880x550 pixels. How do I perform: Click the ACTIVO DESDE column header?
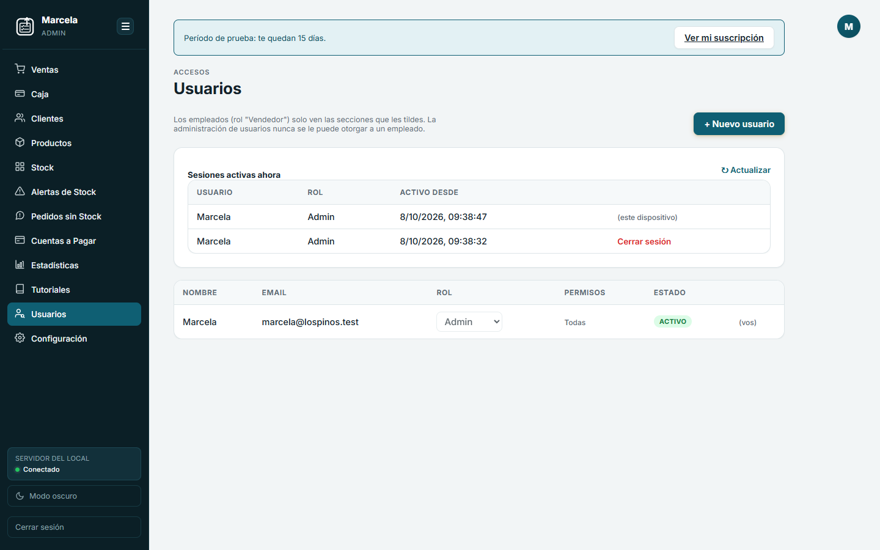pos(429,193)
